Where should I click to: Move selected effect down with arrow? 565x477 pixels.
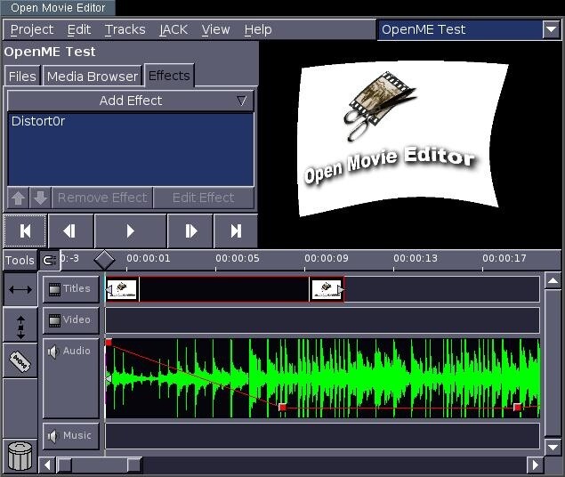(x=40, y=198)
